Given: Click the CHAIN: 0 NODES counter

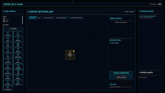Looking at the screenshot, I should point(129,12).
